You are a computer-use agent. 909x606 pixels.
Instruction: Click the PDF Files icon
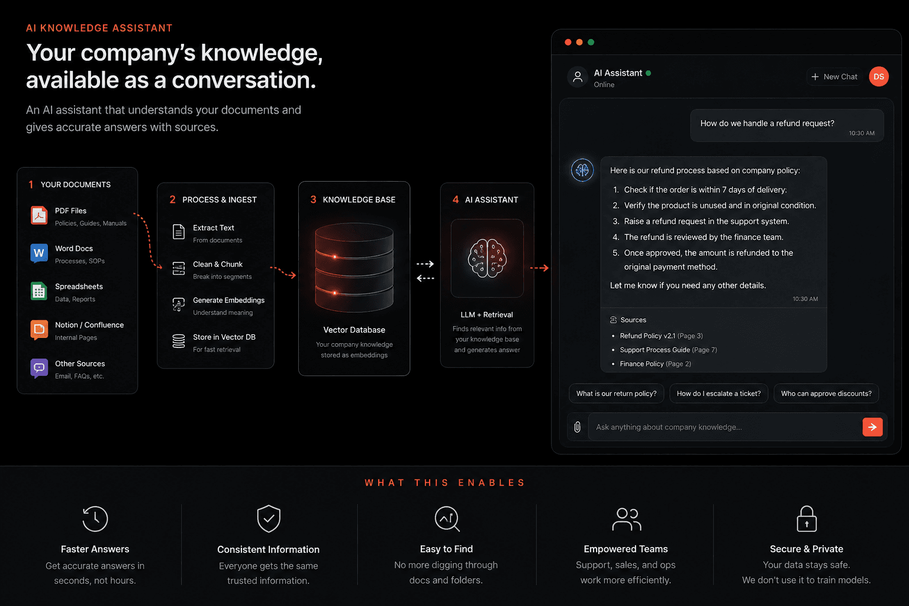[39, 215]
